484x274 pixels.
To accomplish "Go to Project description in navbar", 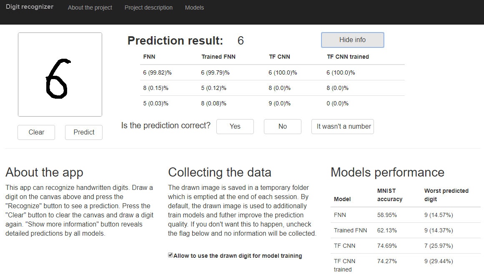I will tap(148, 7).
